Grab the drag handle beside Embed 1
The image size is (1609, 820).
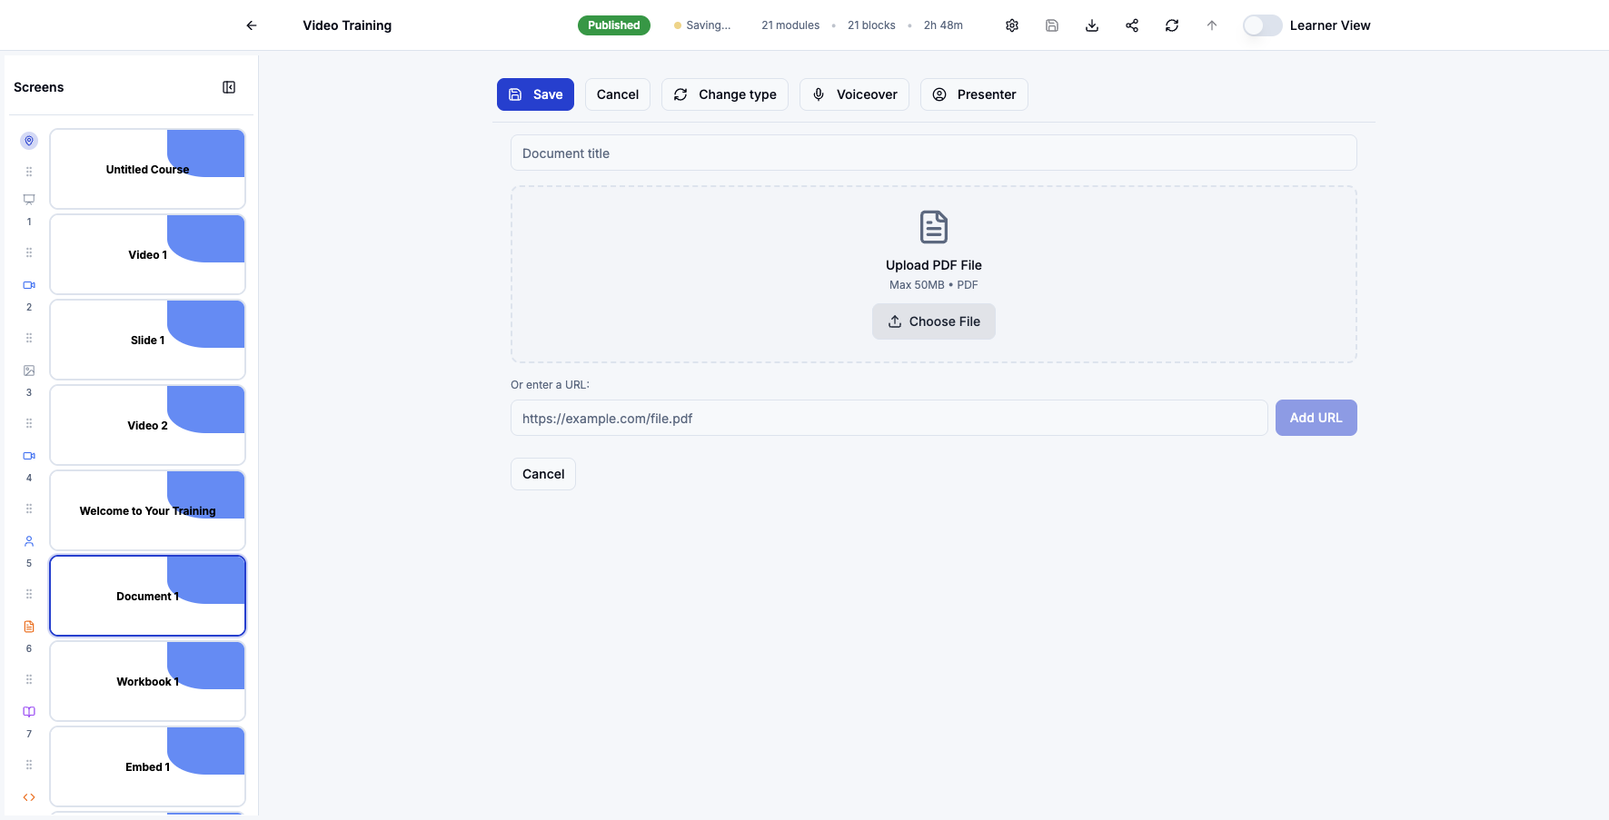(29, 765)
